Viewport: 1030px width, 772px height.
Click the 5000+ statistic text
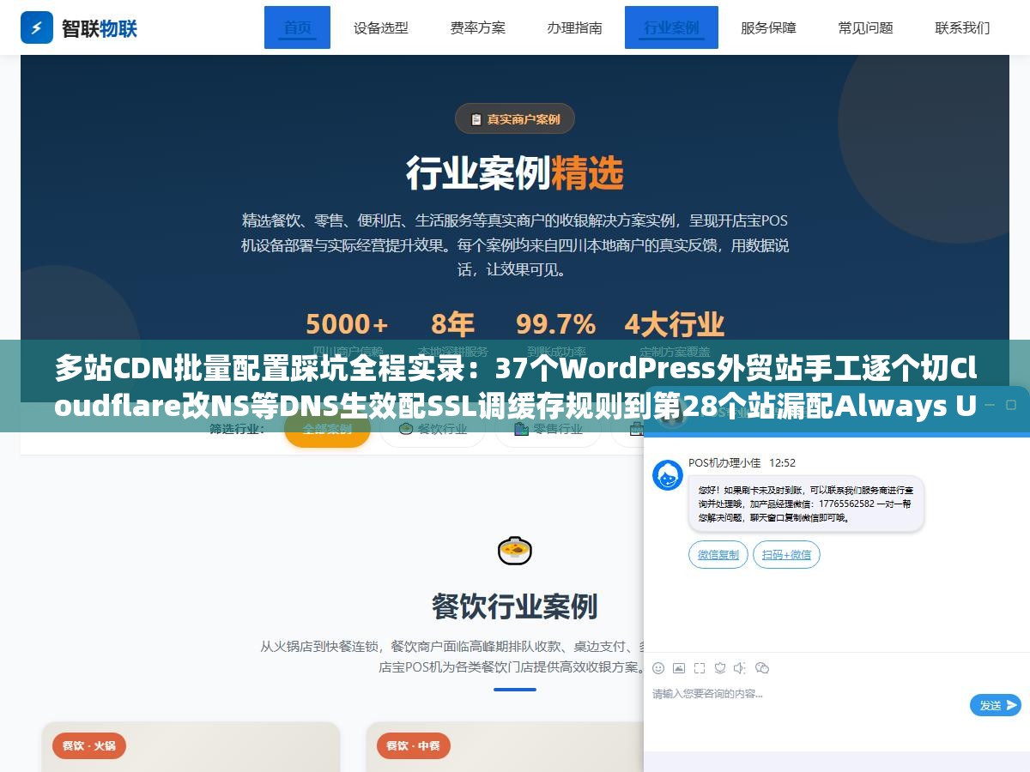point(347,324)
